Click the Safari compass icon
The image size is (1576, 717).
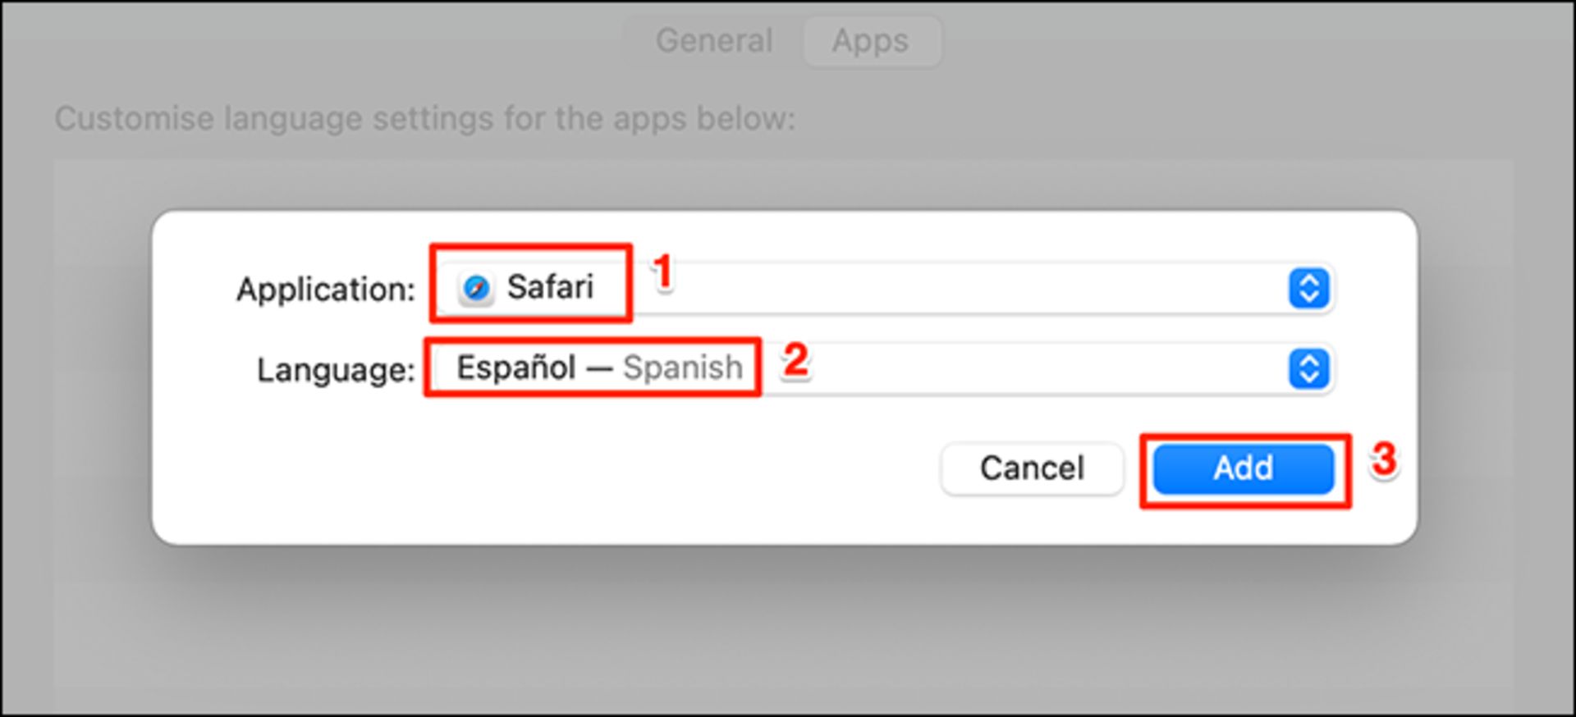coord(476,288)
